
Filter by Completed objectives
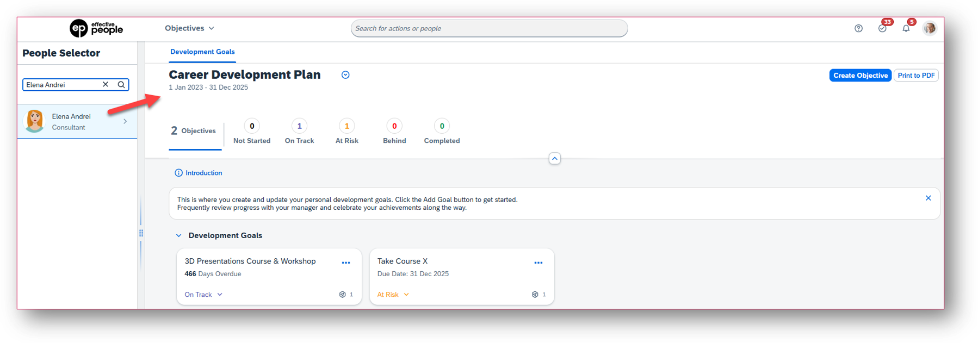(x=442, y=132)
